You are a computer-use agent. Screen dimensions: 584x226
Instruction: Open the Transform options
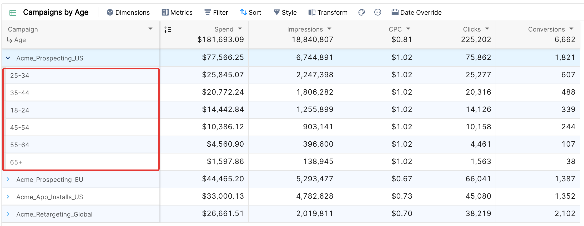coord(328,12)
